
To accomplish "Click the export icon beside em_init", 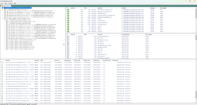I will click(x=68, y=49).
